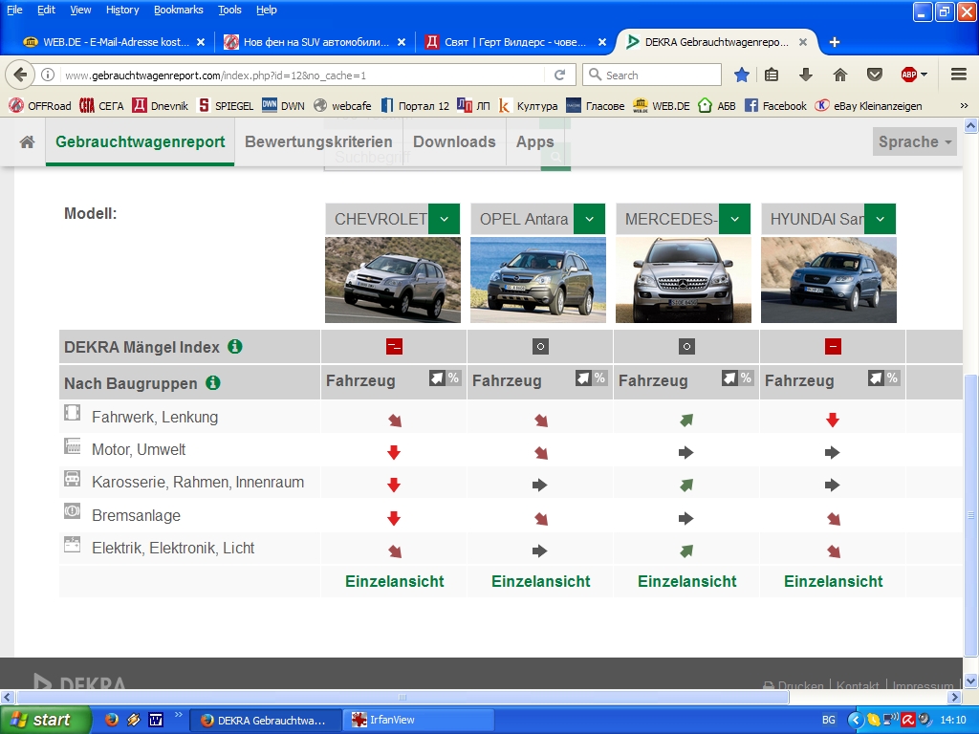The height and width of the screenshot is (734, 979).
Task: Click Einzelansicht link under the Mercedes column
Action: [x=686, y=581]
